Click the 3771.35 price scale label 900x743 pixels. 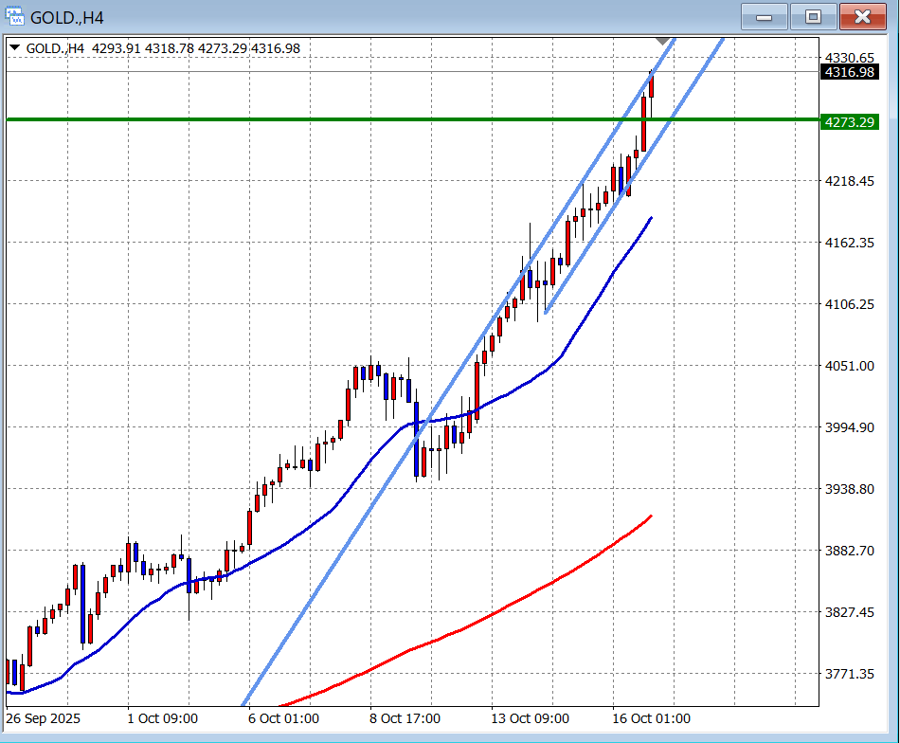point(849,674)
